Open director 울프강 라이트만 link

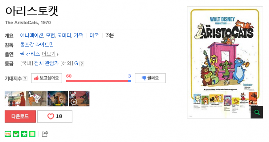(x=37, y=45)
